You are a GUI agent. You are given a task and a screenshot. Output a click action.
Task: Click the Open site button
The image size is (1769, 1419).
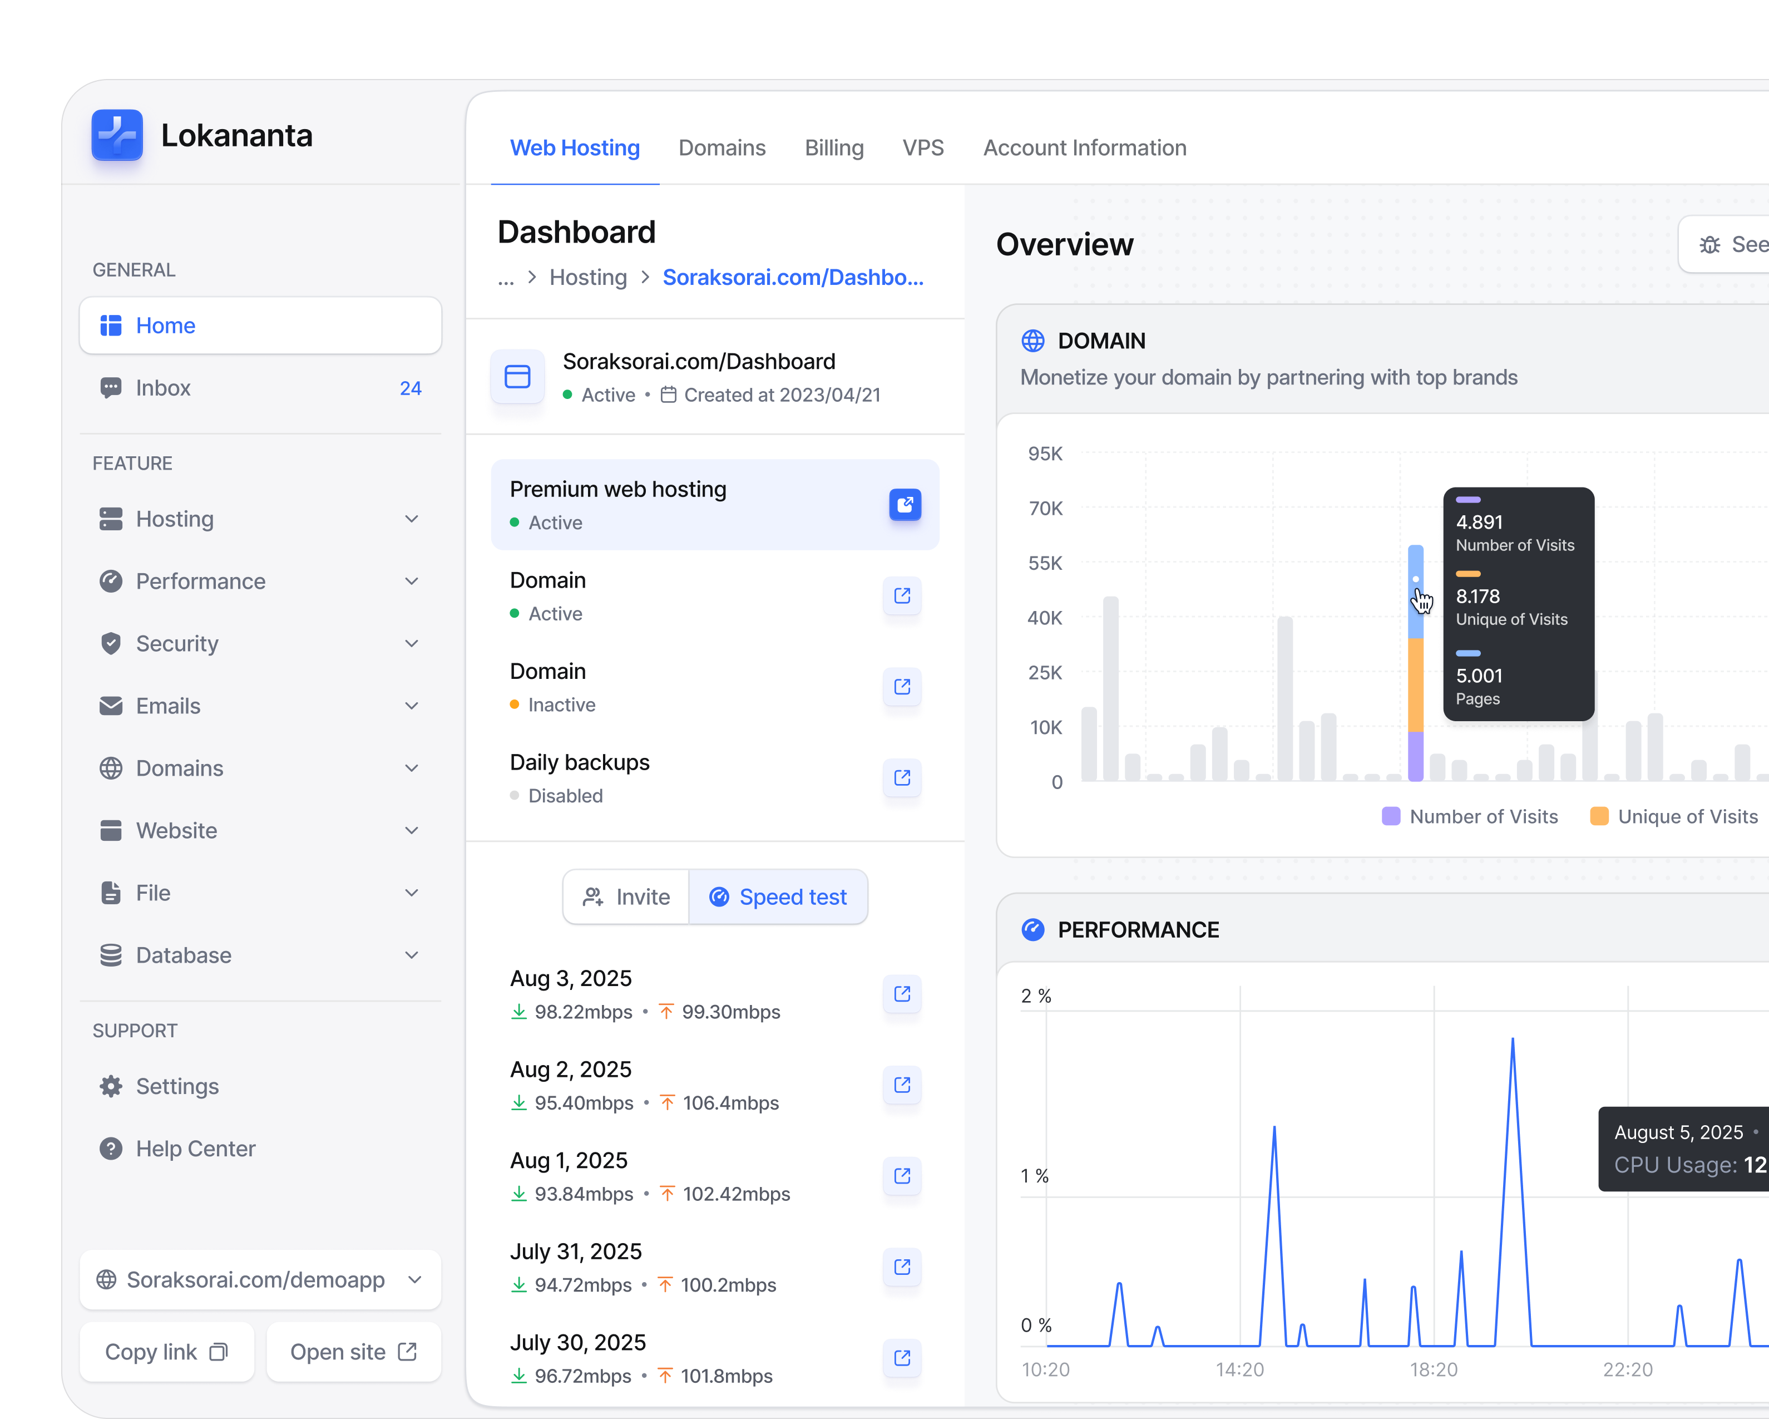click(354, 1352)
